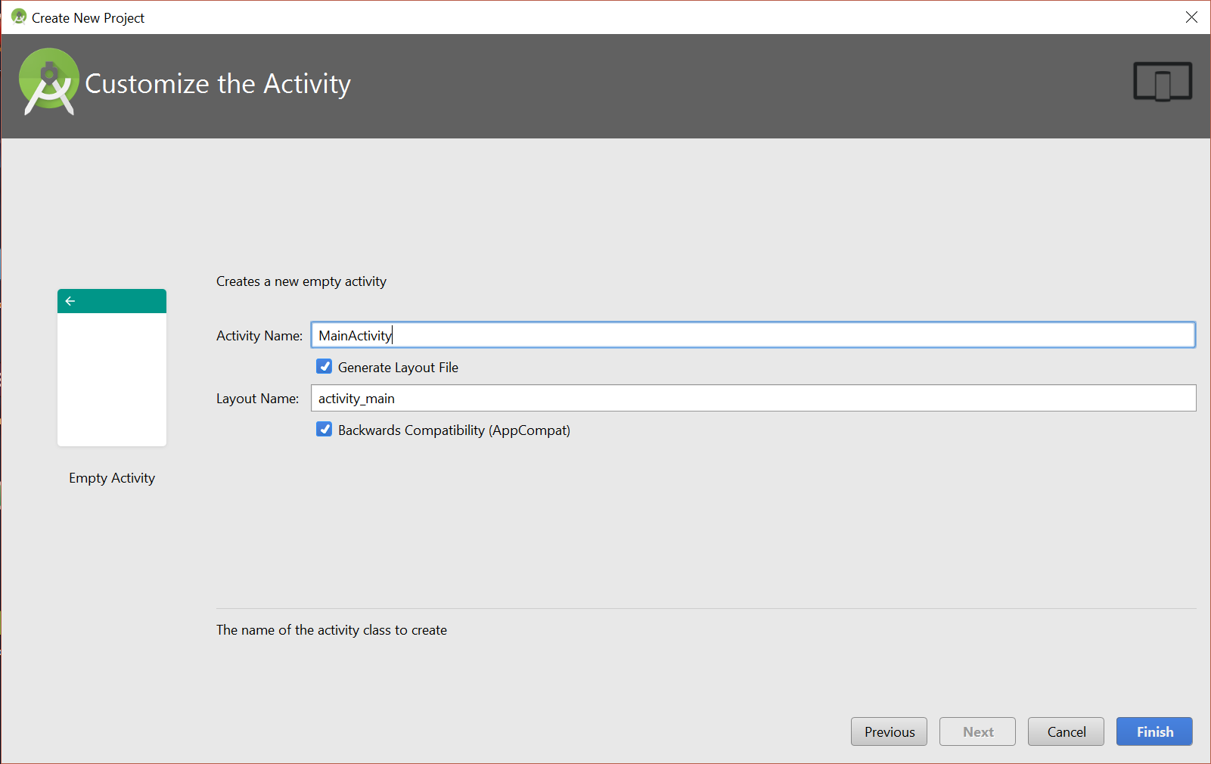Cancel the new project wizard
Screen dimensions: 1211x764
click(1066, 731)
